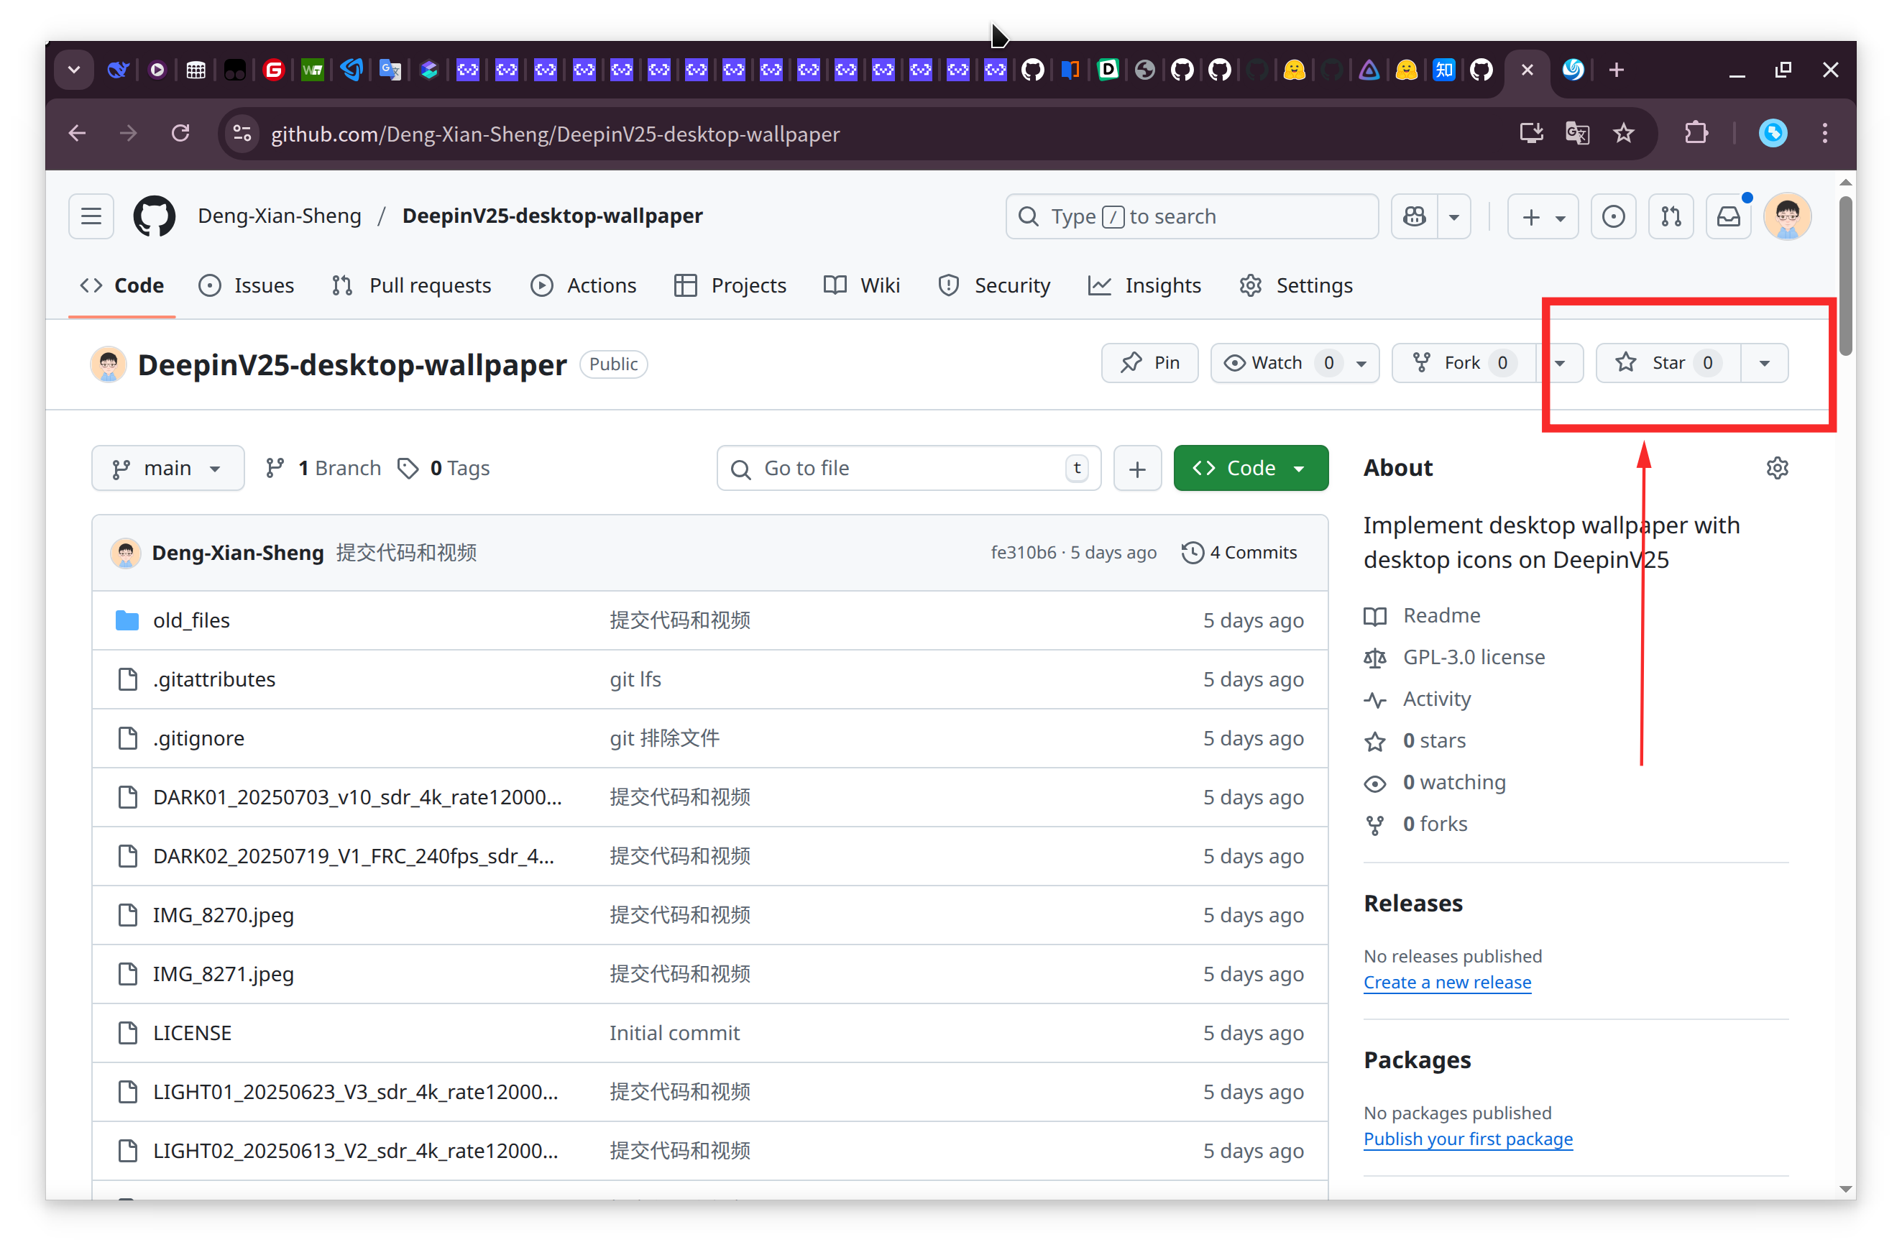Open the Star lists dropdown arrow
The image size is (1902, 1250).
pyautogui.click(x=1765, y=364)
